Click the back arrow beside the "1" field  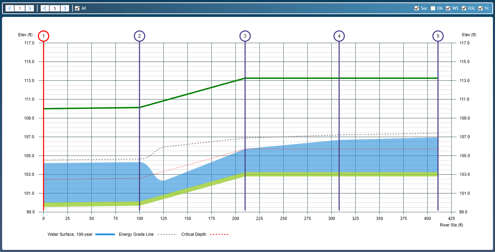click(x=9, y=8)
